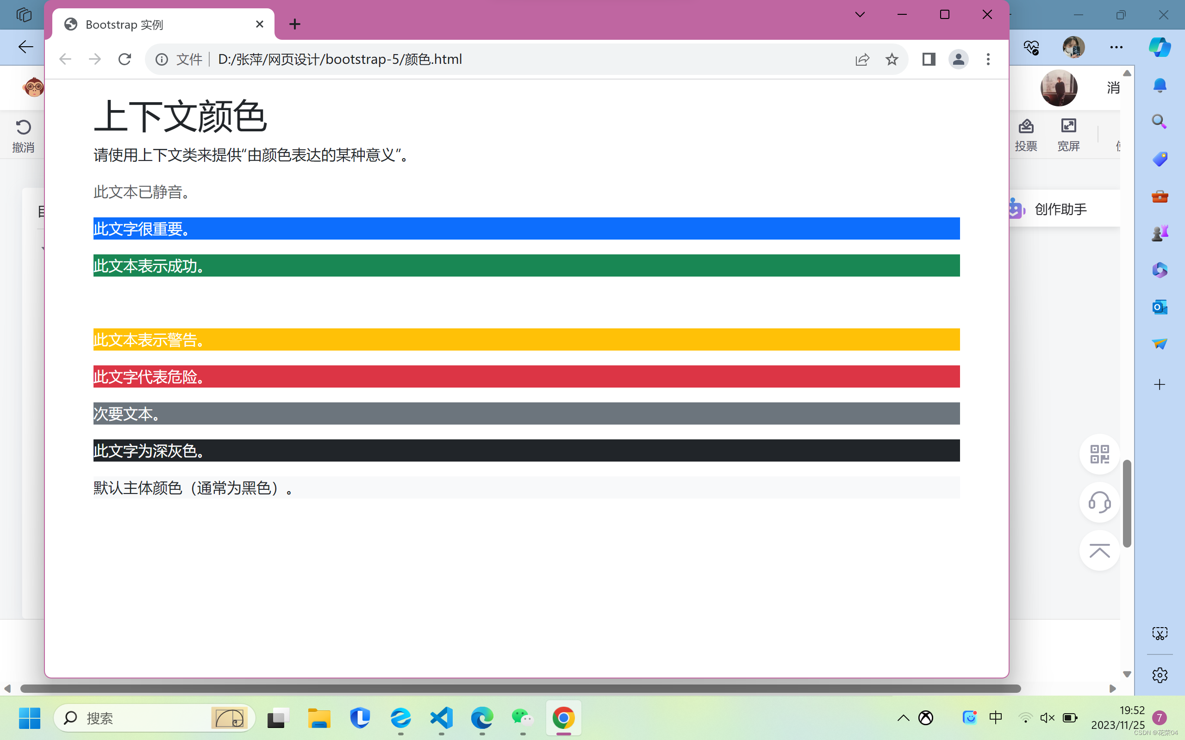Click the 宽屏 widescreen button

[1068, 135]
